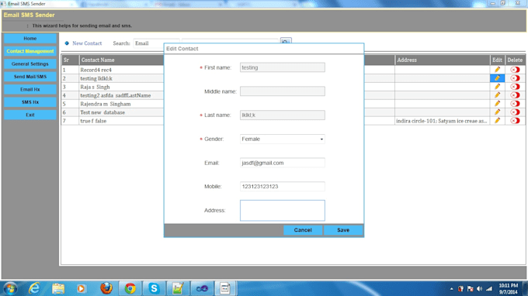
Task: Edit testing2 asfda sadffLastName with pencil icon
Action: click(x=497, y=95)
